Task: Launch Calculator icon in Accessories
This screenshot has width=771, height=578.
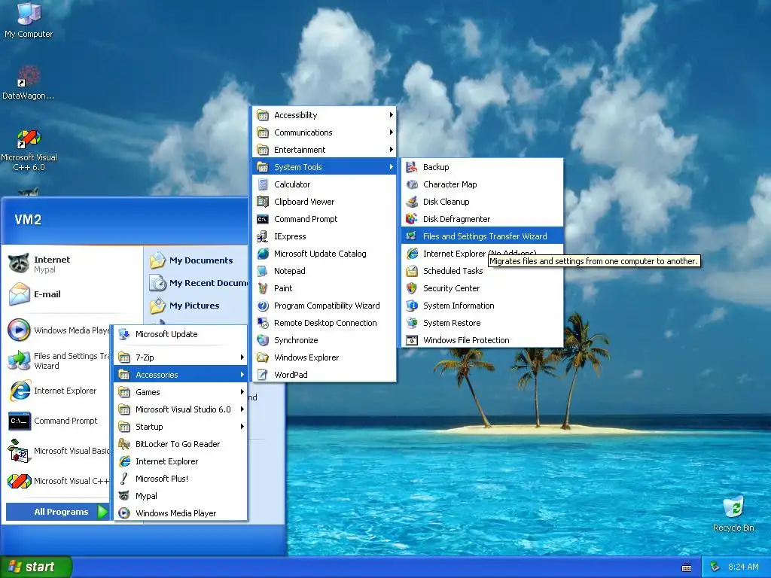Action: click(263, 184)
